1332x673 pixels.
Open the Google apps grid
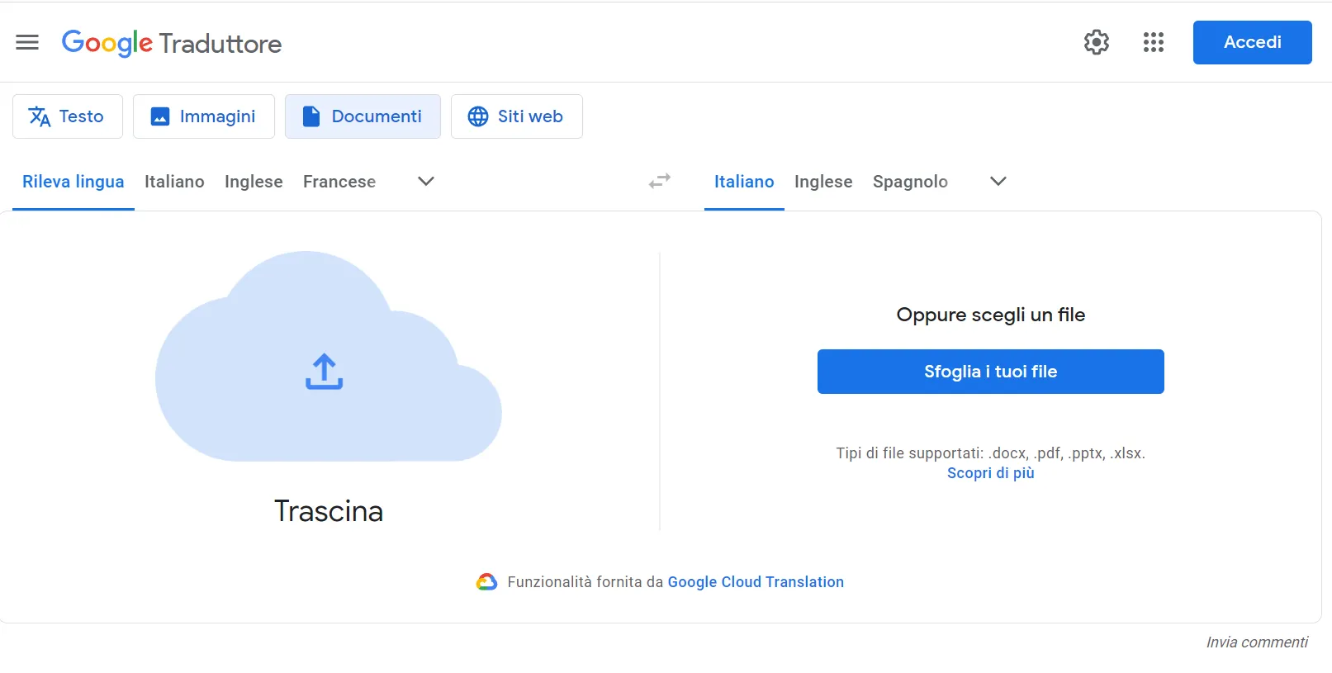pos(1154,42)
